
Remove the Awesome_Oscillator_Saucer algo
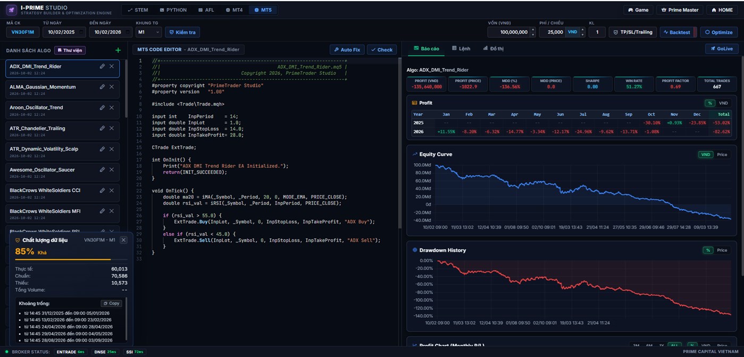tap(112, 170)
